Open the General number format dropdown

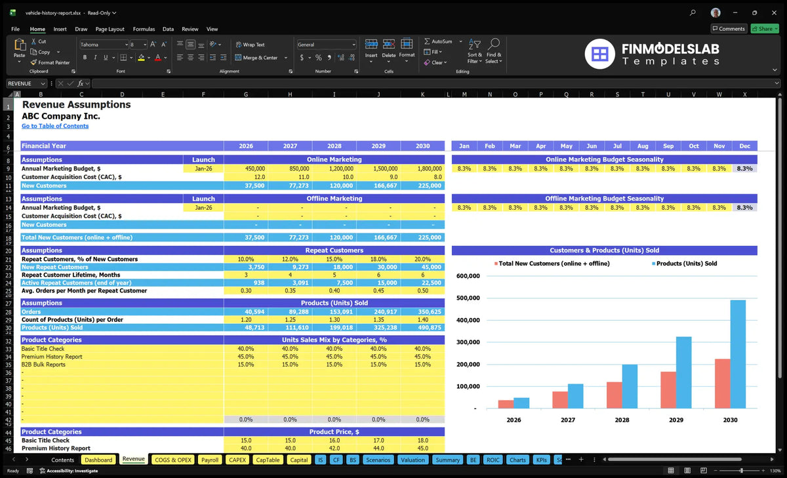(x=353, y=45)
